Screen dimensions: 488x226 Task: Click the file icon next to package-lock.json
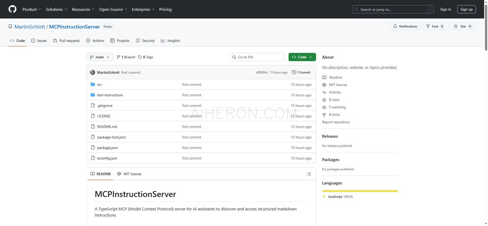click(x=93, y=137)
